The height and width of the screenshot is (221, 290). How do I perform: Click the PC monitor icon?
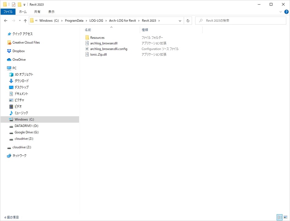(x=9, y=68)
